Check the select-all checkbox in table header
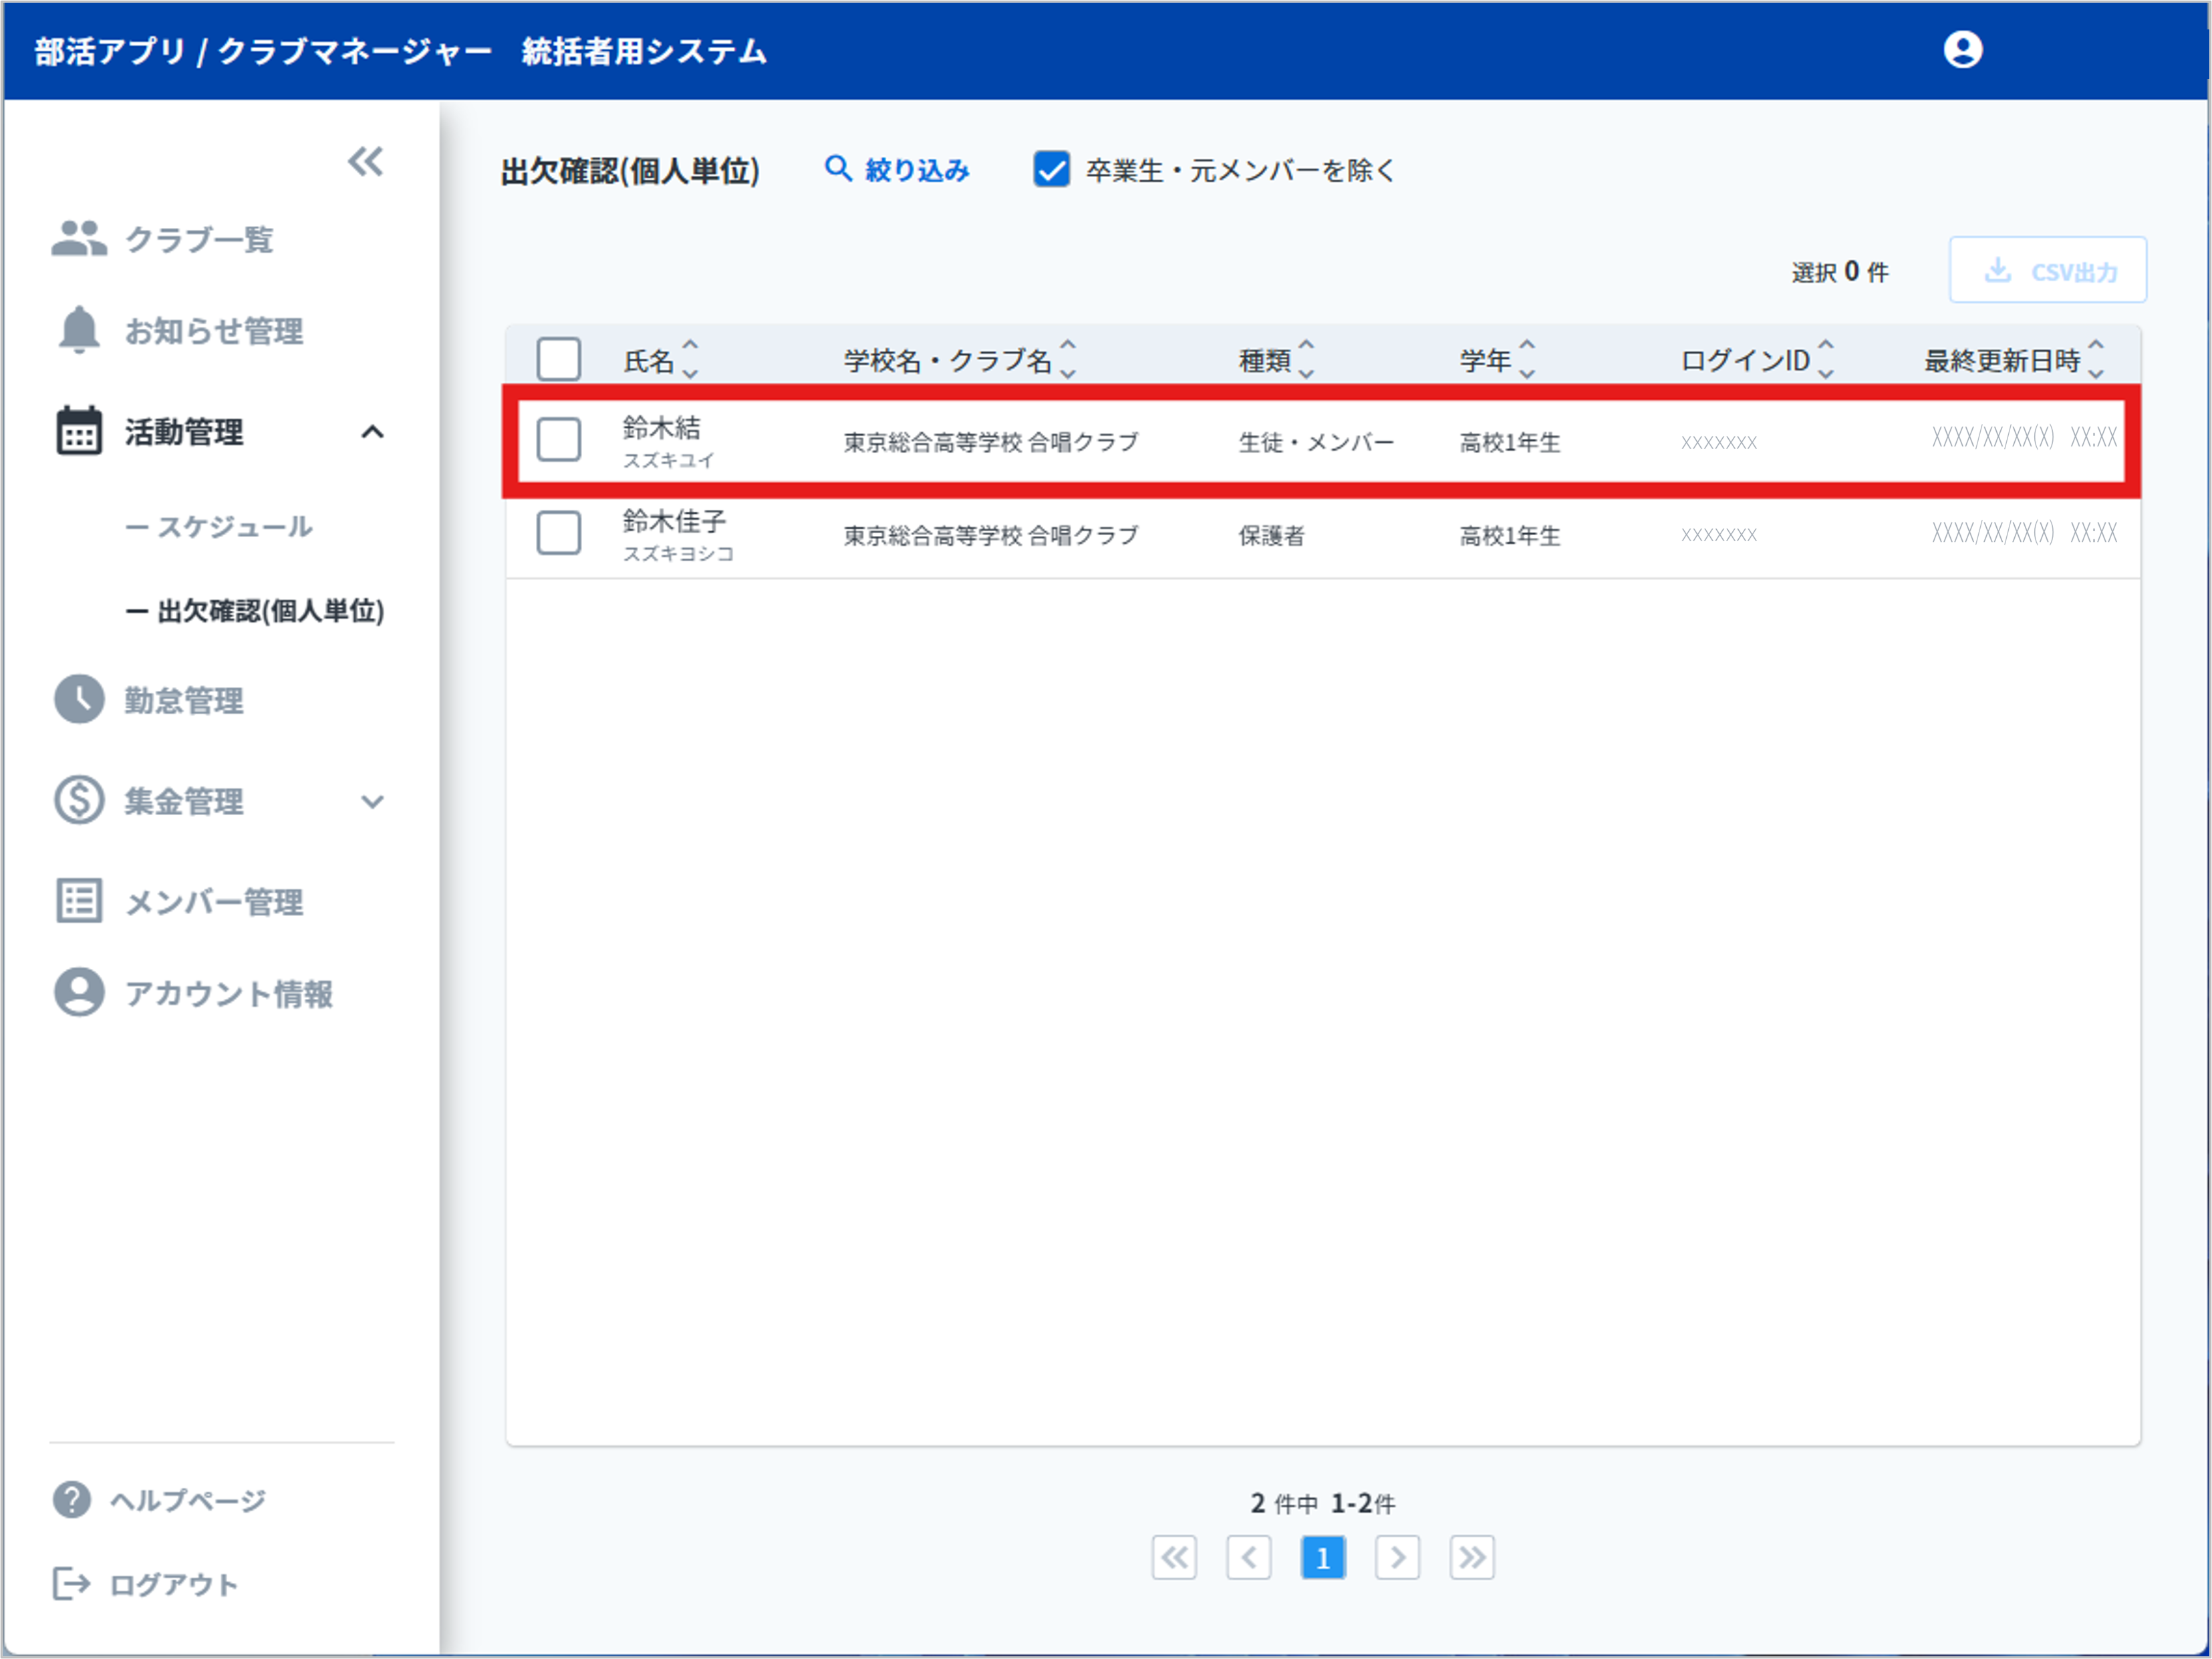2212x1659 pixels. click(558, 359)
